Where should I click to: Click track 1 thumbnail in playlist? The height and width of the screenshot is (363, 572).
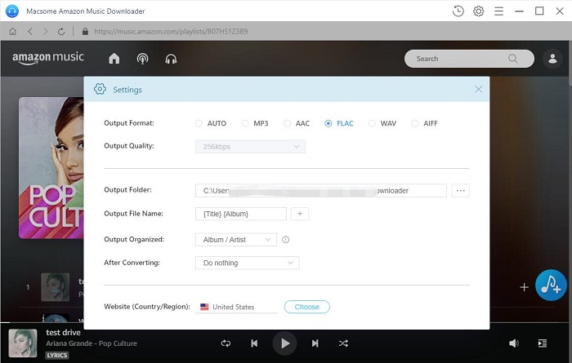[x=55, y=287]
